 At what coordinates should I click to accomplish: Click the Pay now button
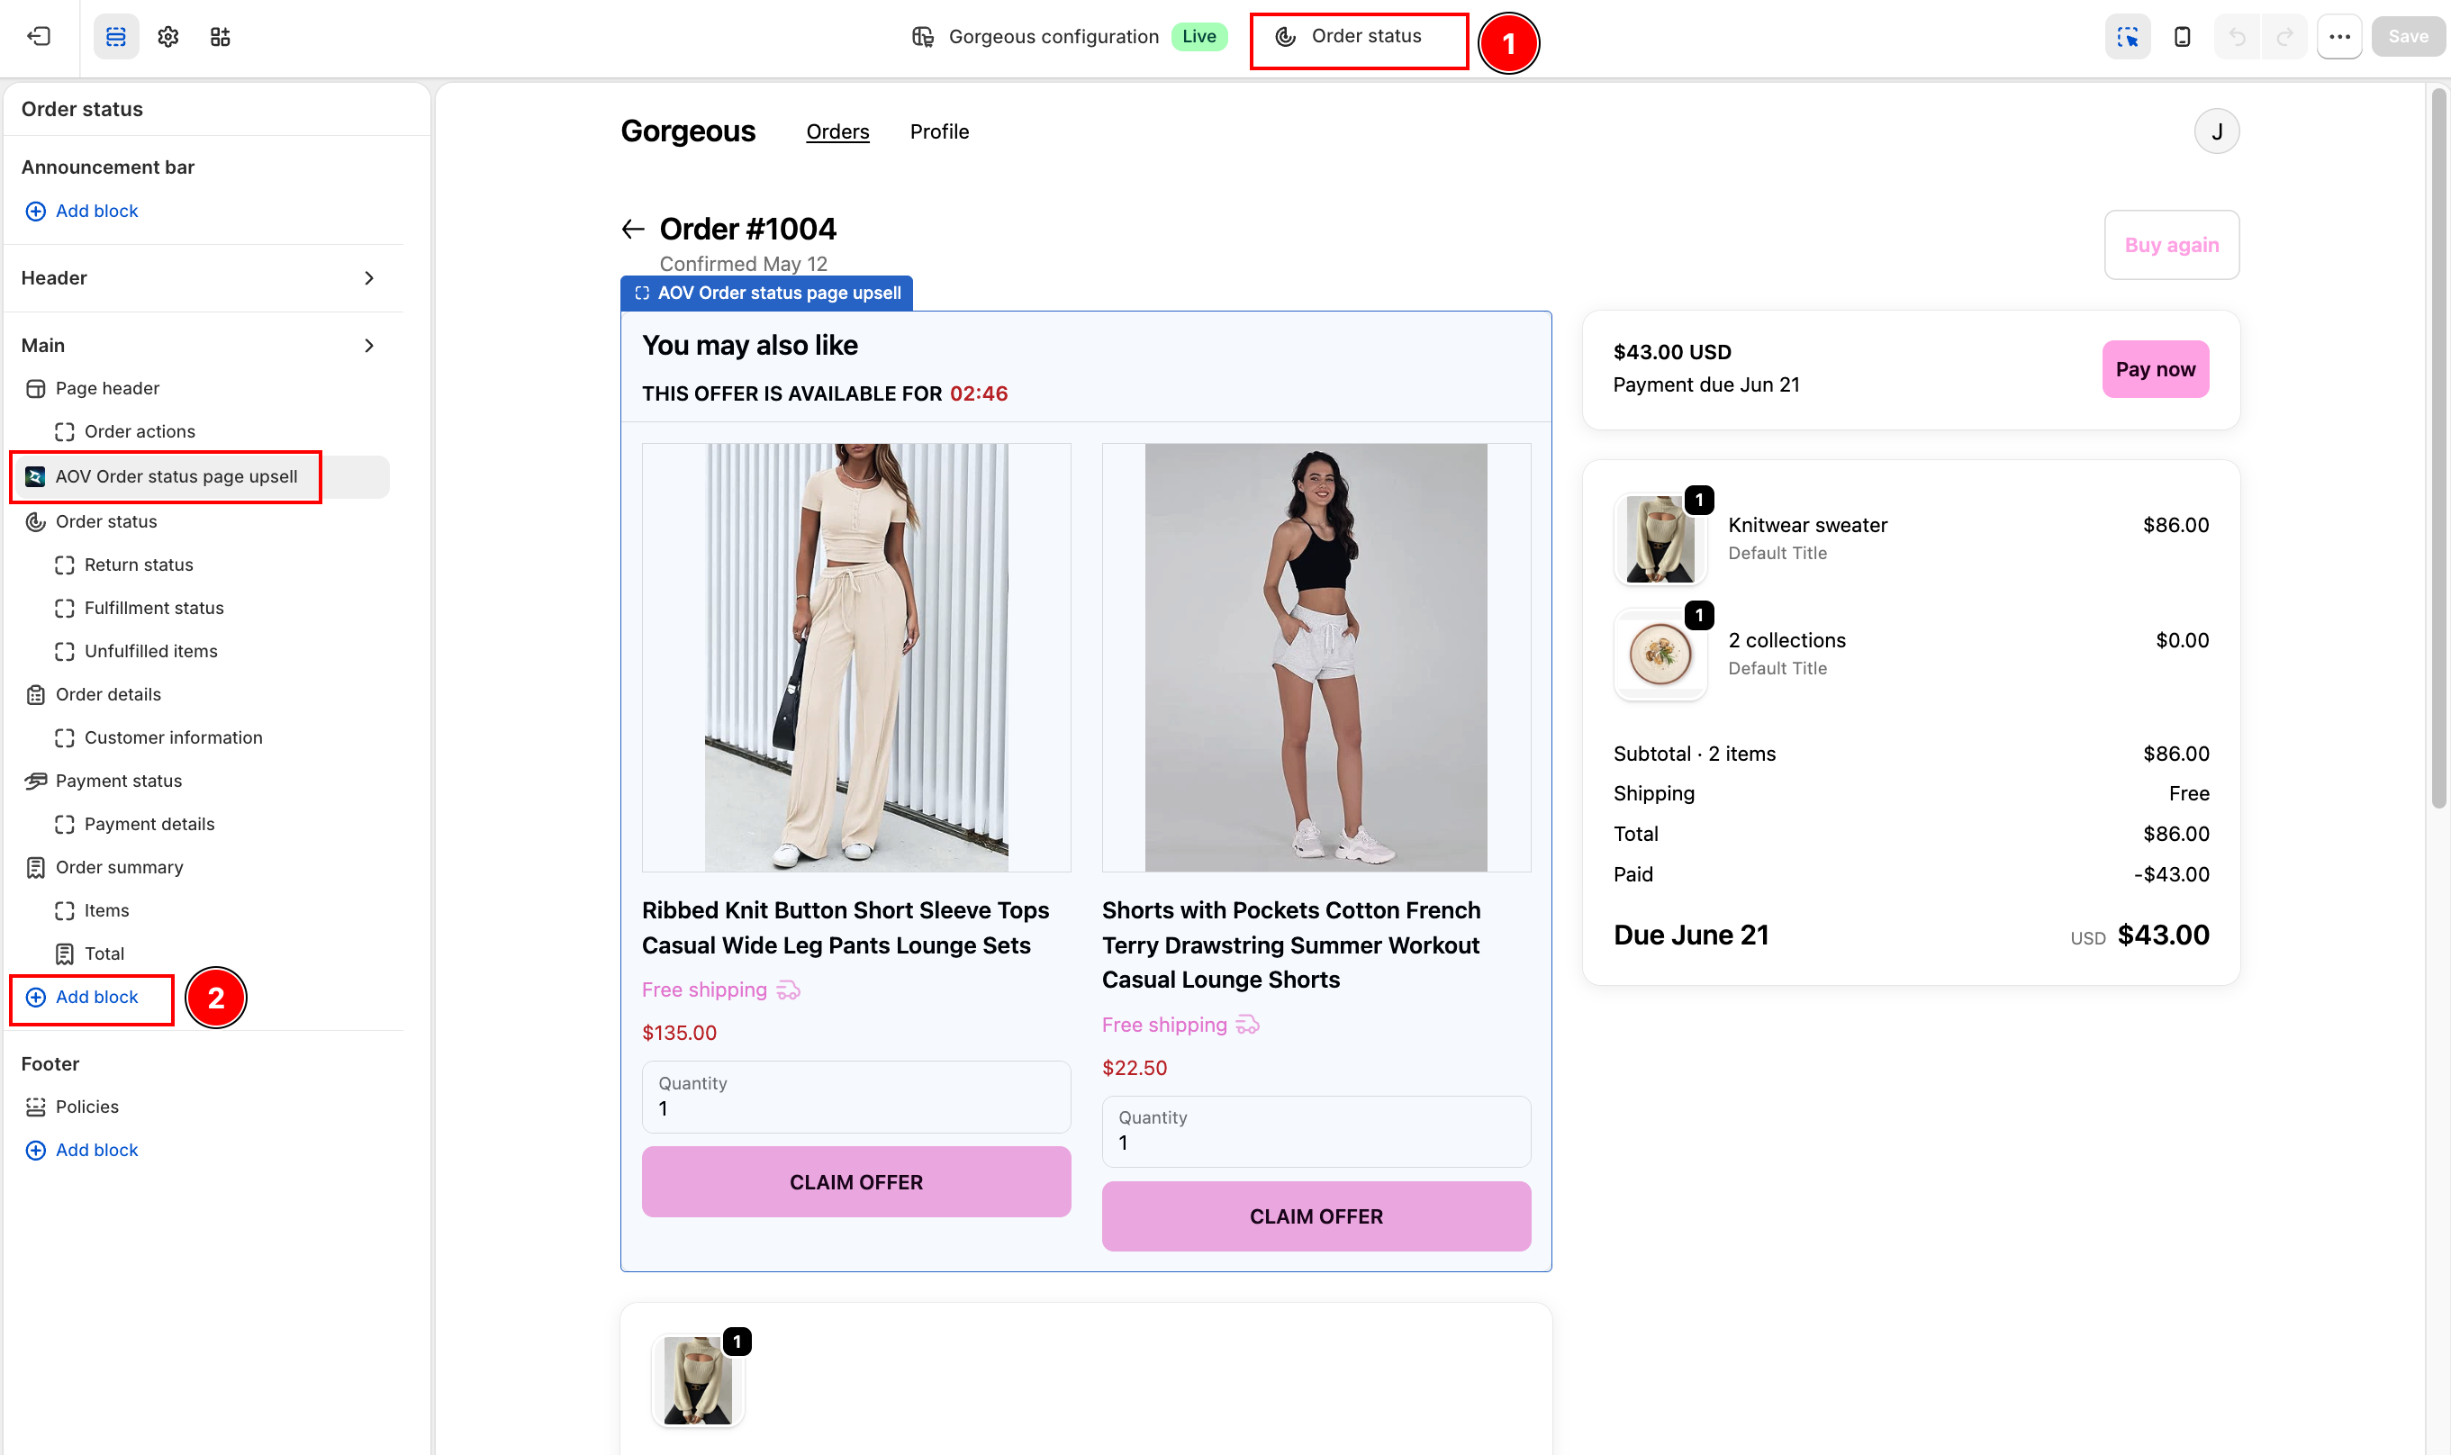pyautogui.click(x=2155, y=368)
